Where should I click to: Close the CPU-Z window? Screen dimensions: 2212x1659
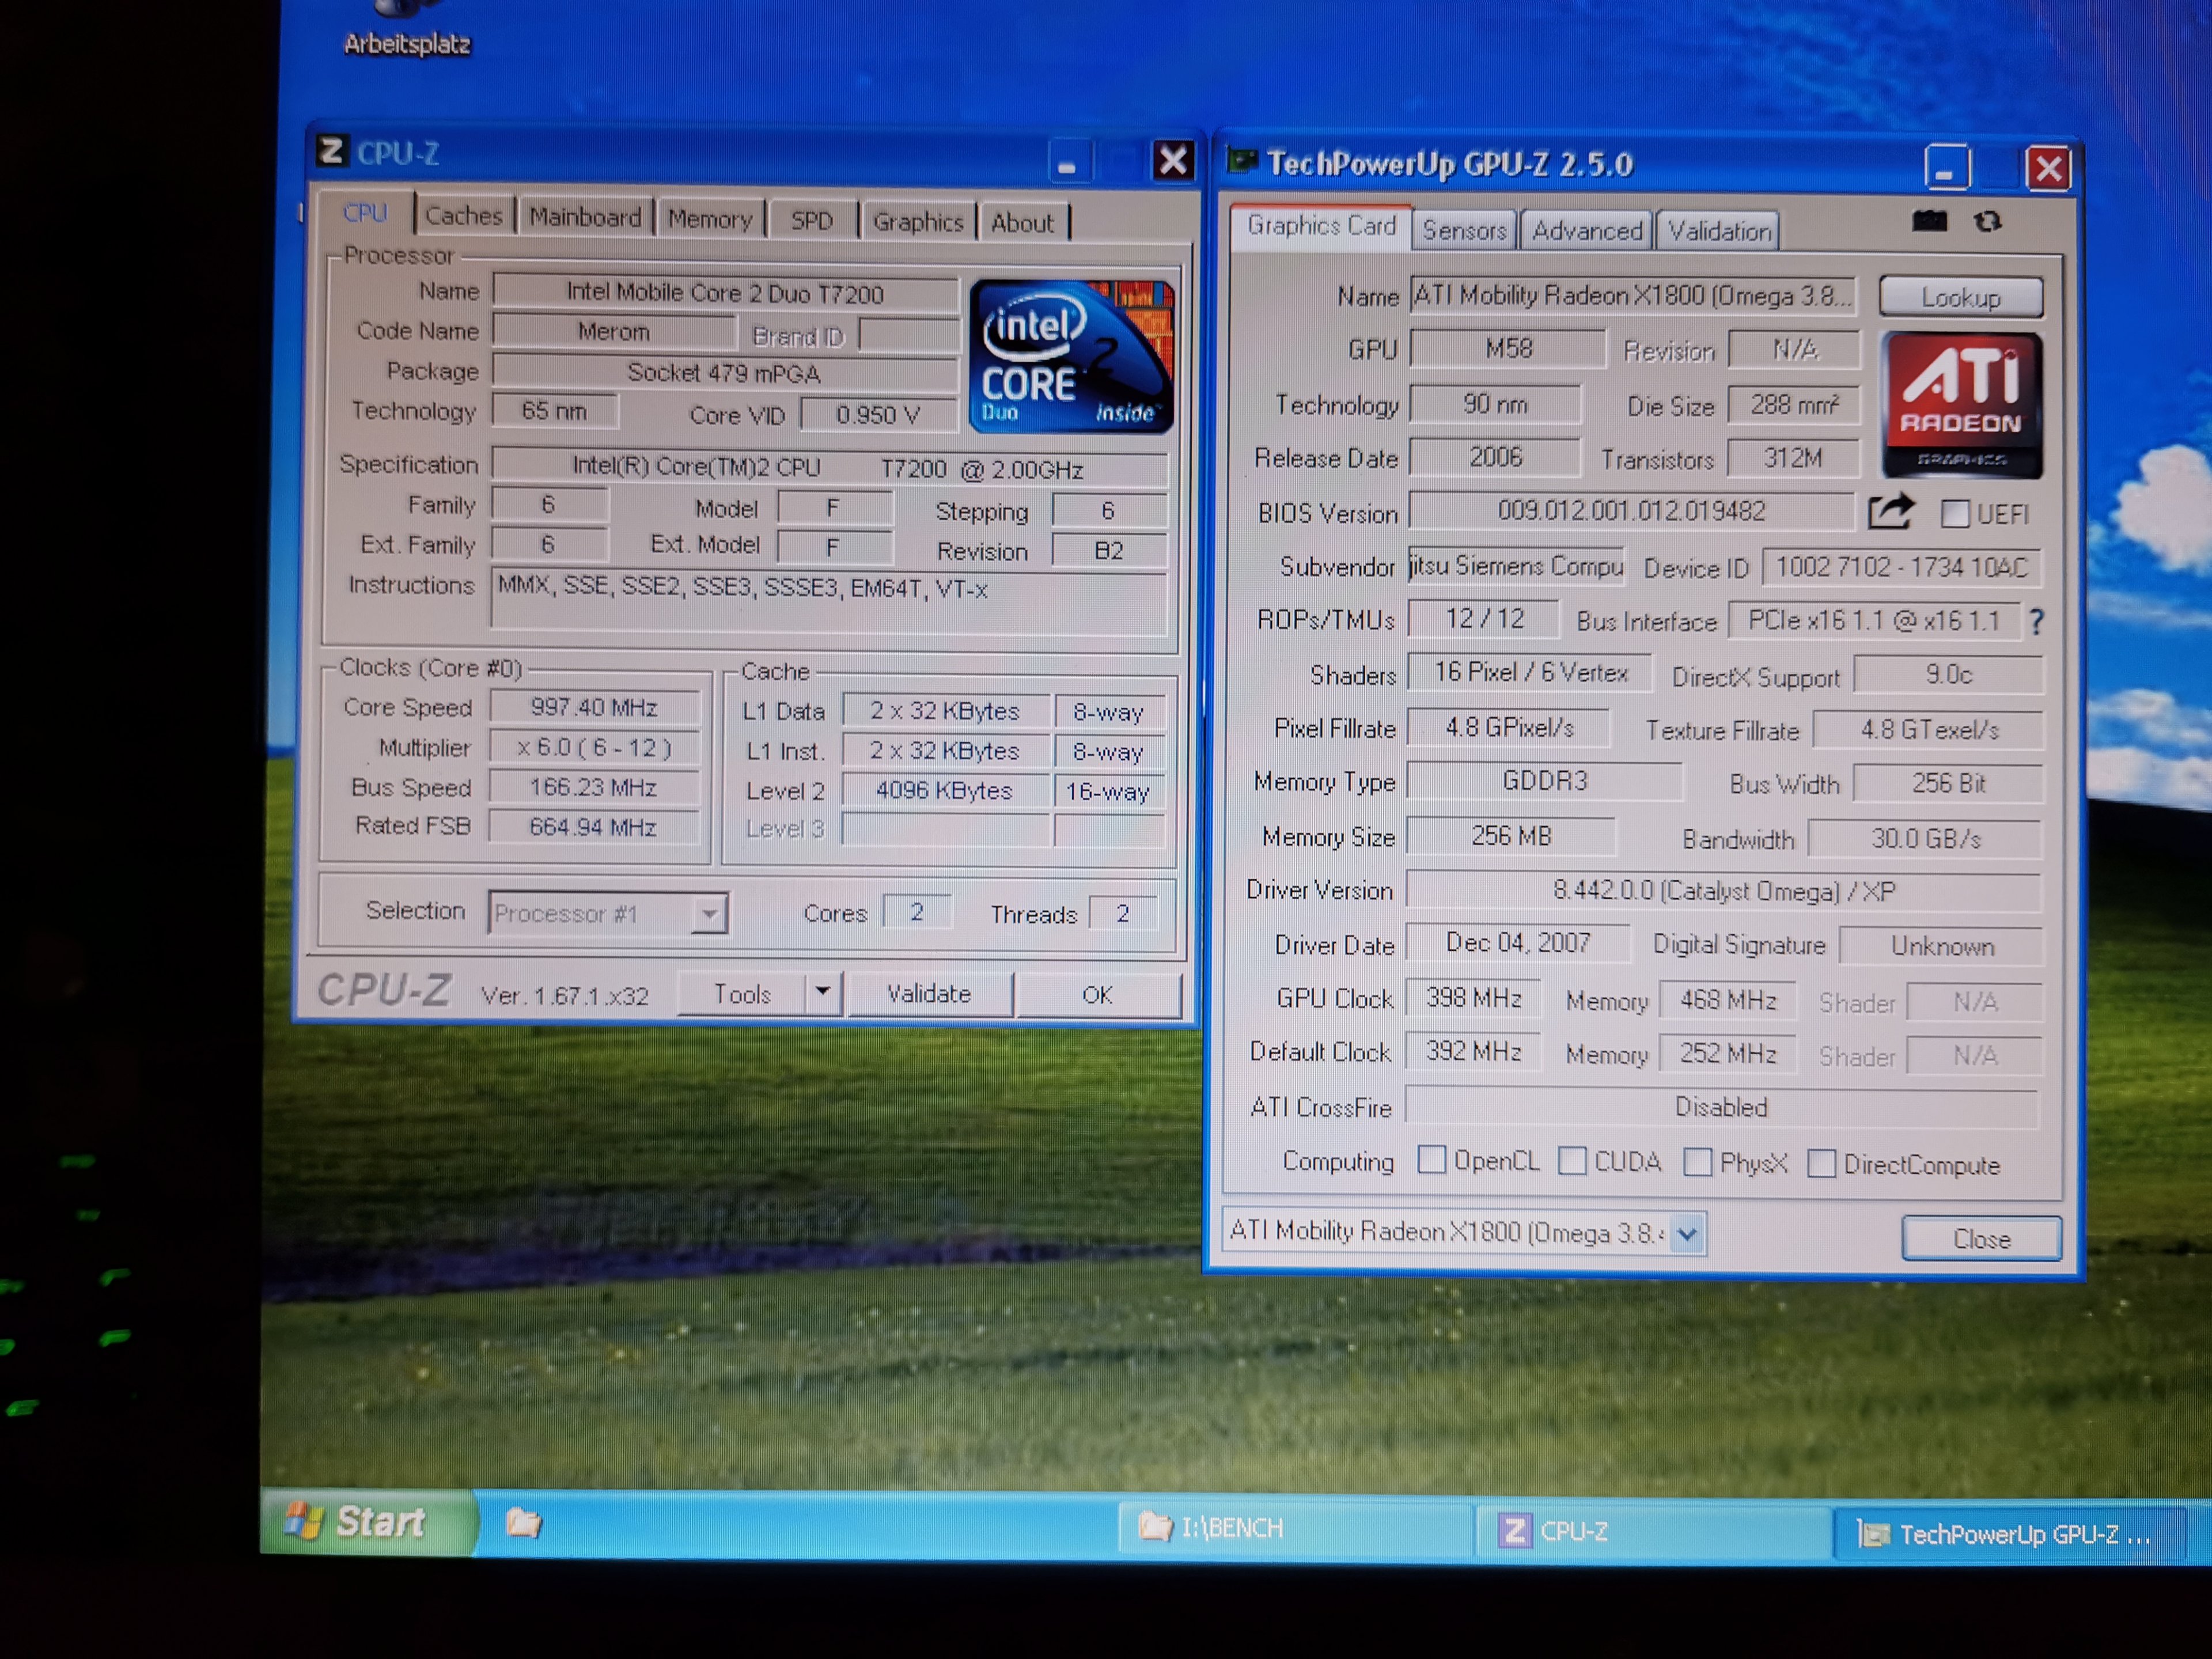[x=1173, y=160]
